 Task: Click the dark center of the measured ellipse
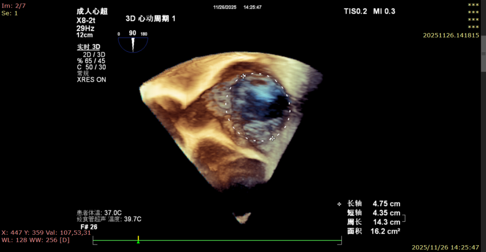coord(275,106)
